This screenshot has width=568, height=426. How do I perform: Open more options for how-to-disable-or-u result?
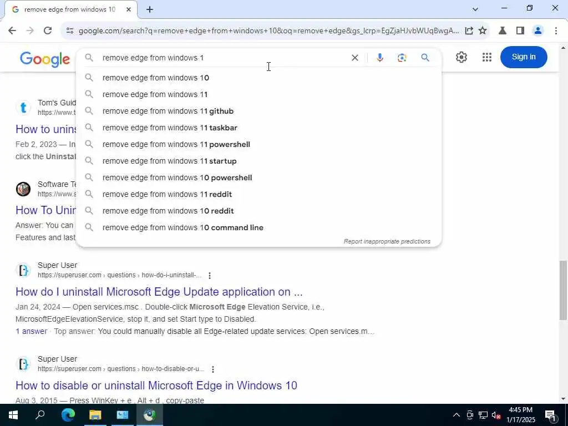tap(213, 369)
